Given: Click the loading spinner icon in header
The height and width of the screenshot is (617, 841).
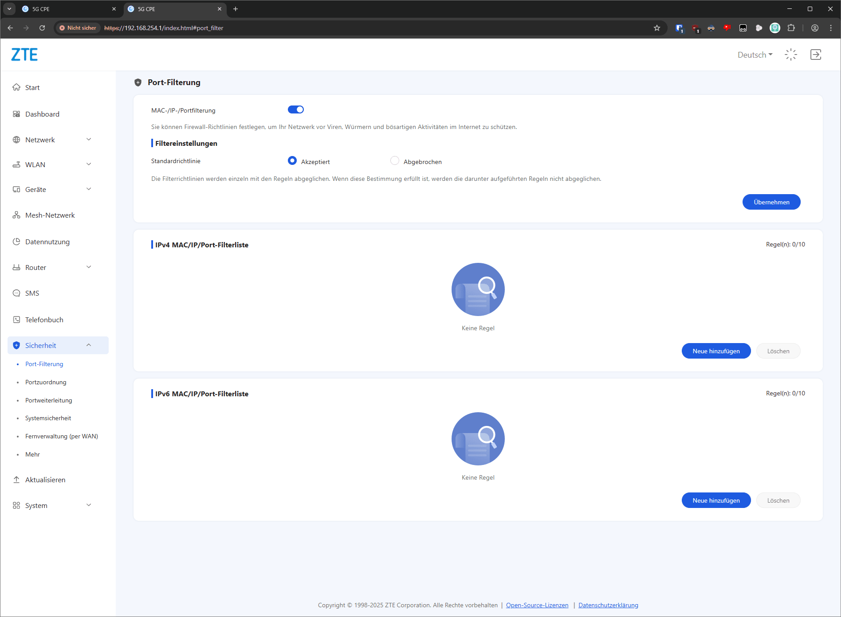Looking at the screenshot, I should click(791, 55).
